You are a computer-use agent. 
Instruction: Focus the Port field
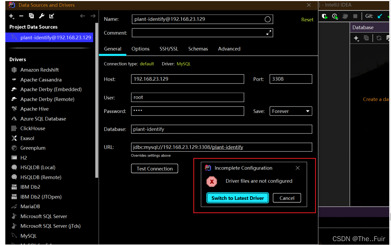coord(291,79)
